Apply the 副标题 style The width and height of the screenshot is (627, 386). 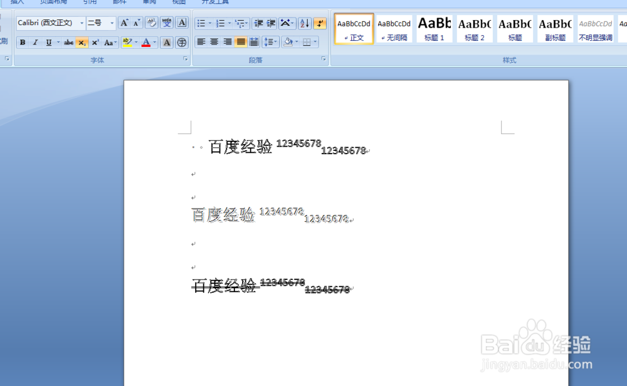point(555,29)
